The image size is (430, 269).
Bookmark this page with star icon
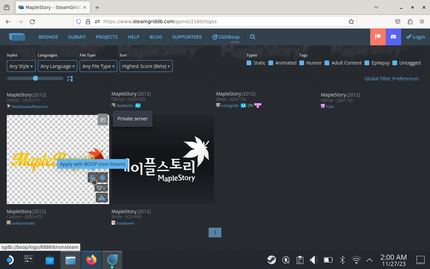[351, 22]
